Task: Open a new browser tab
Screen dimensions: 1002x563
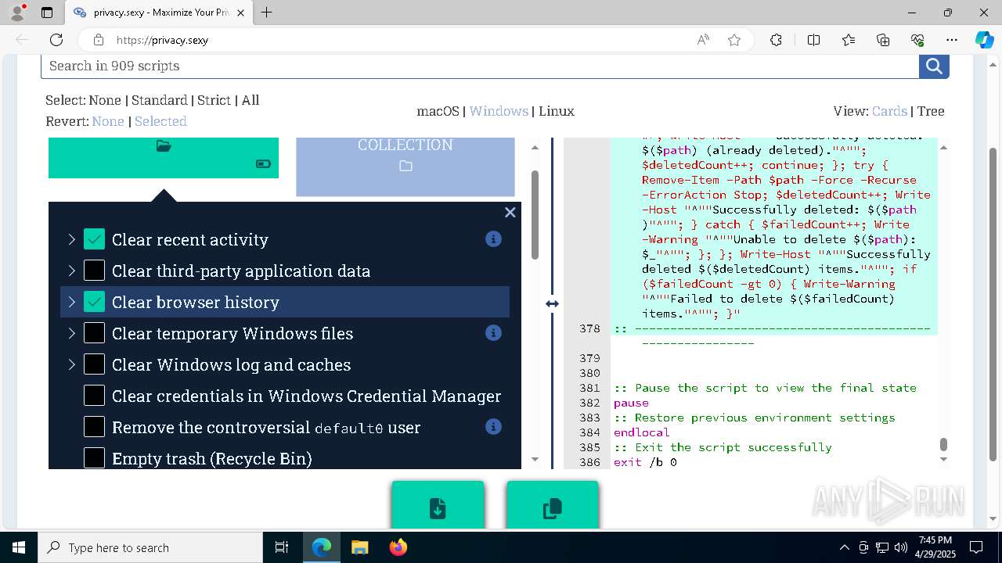Action: coord(266,13)
